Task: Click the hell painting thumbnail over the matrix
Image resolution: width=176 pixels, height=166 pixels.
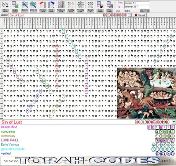Action: click(x=146, y=93)
